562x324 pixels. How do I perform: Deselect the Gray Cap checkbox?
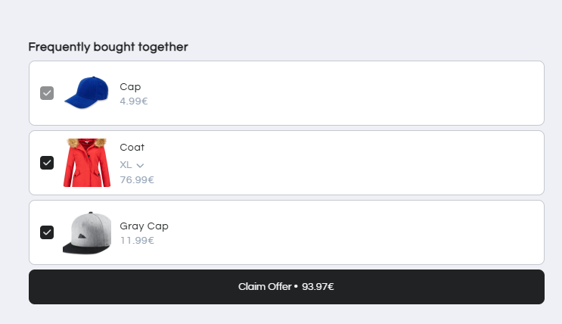pos(47,232)
